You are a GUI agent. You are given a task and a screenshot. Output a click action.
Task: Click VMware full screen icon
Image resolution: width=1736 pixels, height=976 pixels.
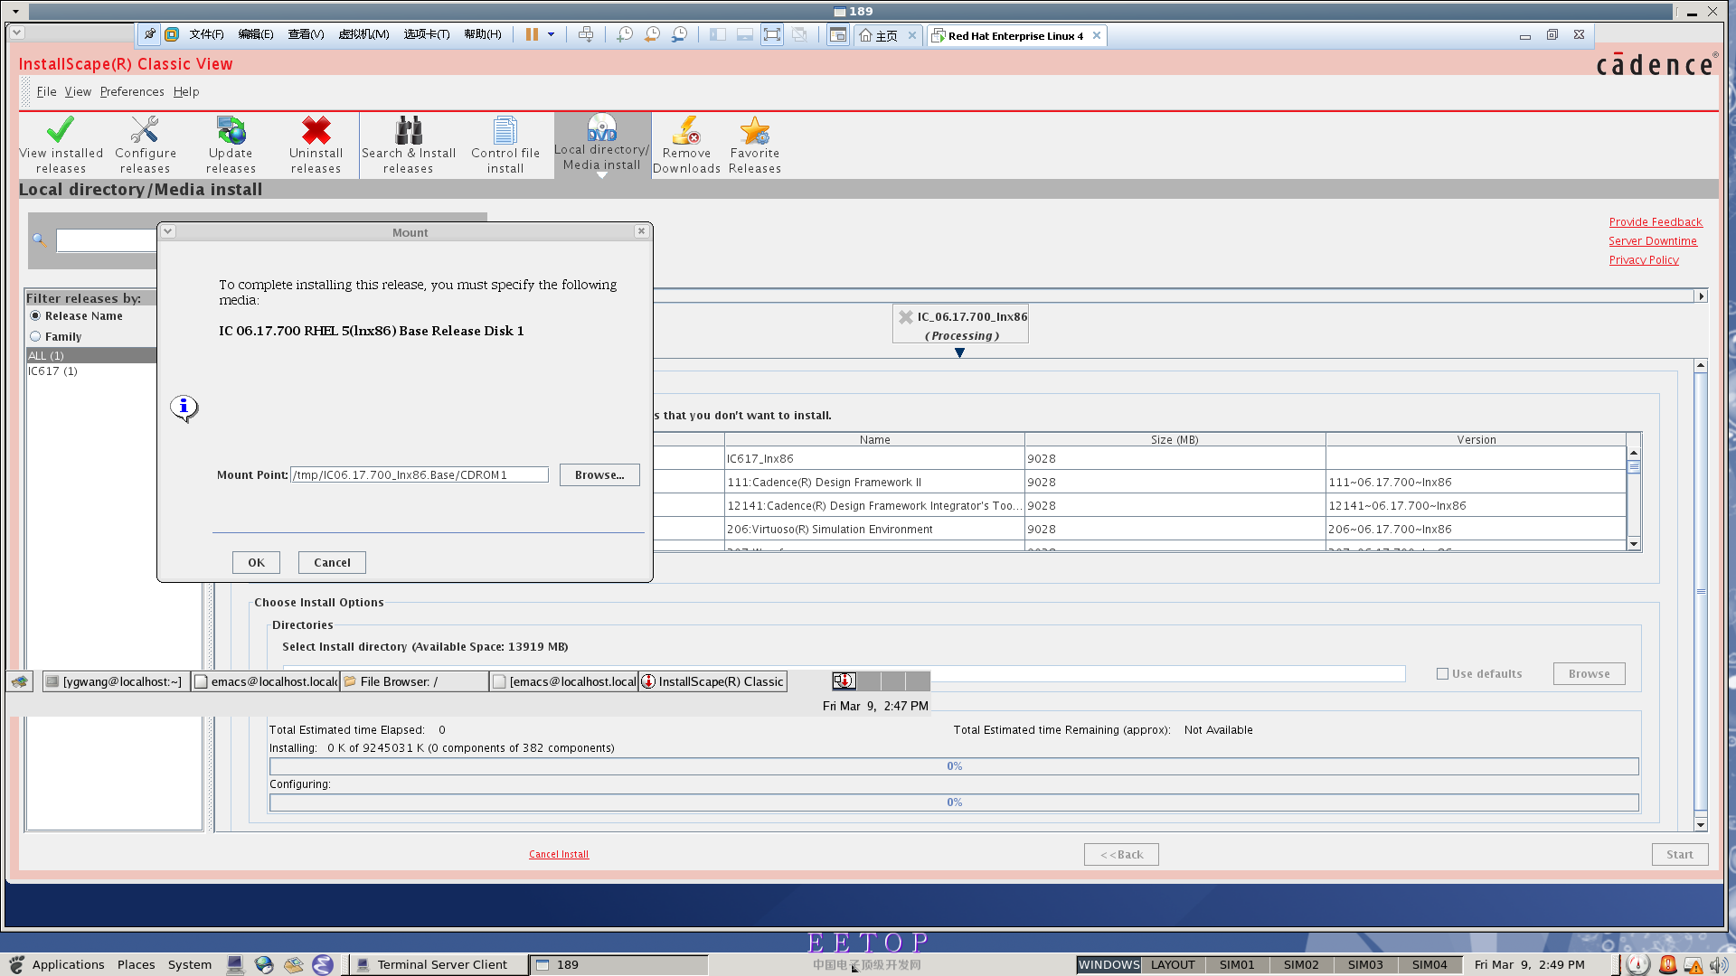771,34
